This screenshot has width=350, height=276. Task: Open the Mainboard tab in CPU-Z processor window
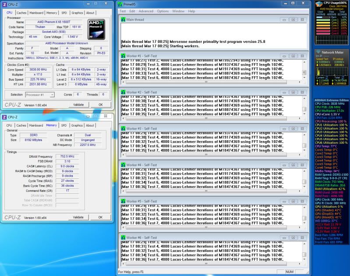coord(36,13)
